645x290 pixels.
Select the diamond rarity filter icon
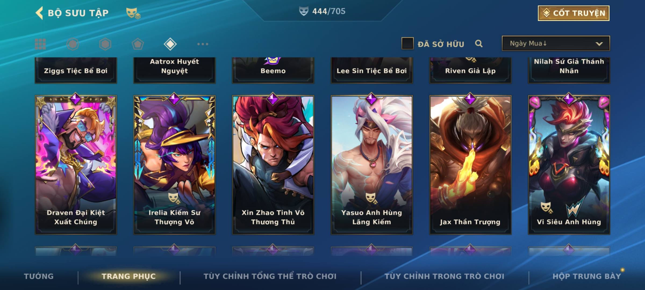pos(170,44)
